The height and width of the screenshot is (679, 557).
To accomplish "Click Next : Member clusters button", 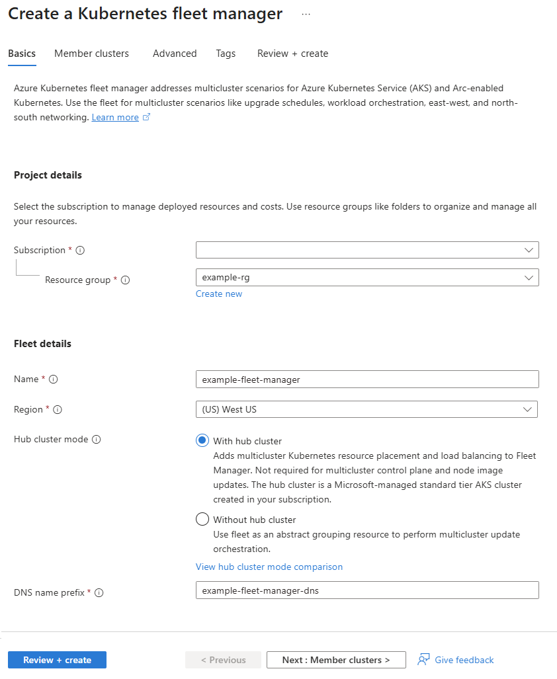I will click(336, 660).
